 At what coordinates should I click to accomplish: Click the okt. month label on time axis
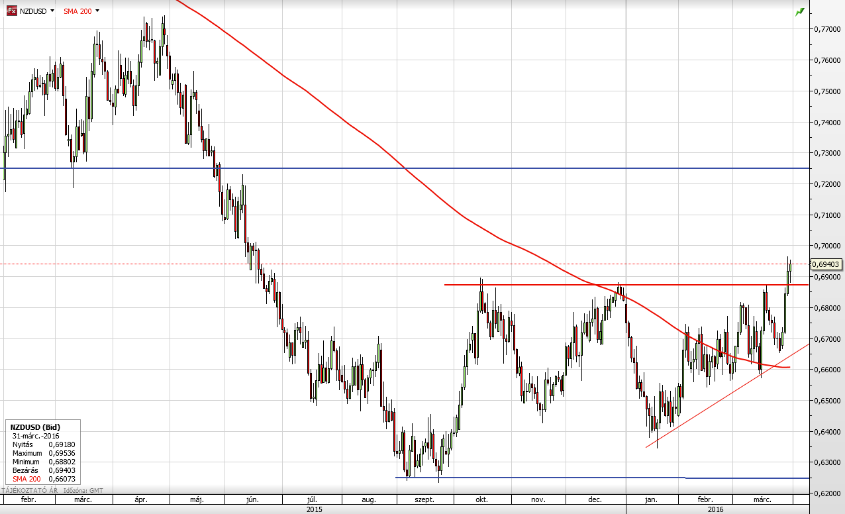pos(482,500)
